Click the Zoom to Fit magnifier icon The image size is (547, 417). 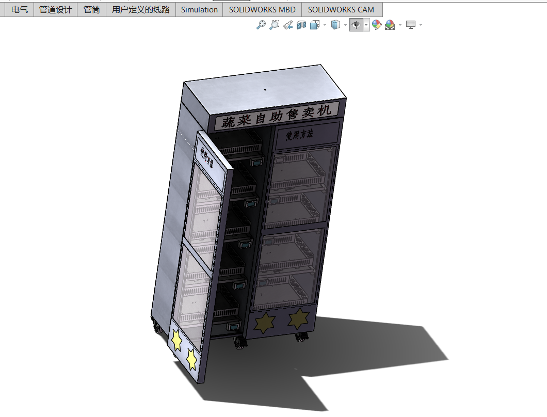pos(261,25)
